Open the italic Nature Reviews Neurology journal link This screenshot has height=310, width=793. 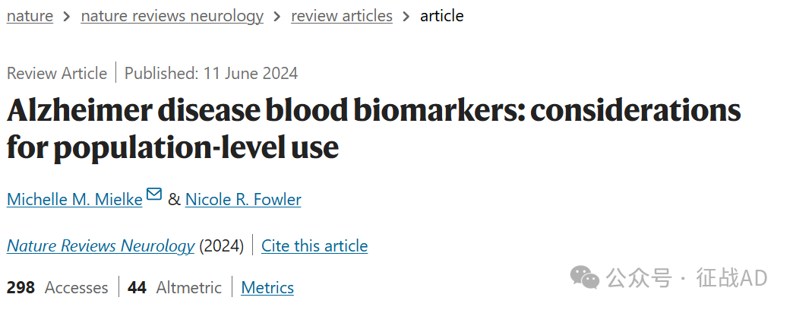(100, 246)
